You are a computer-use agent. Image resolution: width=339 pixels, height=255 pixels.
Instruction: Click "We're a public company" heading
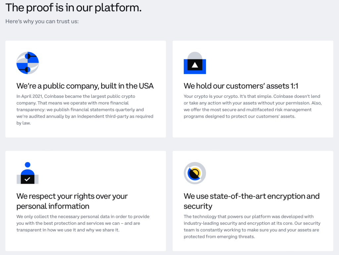(x=85, y=86)
